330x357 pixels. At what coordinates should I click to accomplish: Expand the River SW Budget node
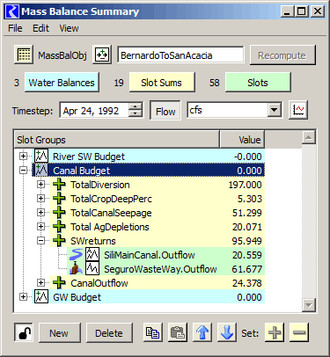(x=23, y=156)
